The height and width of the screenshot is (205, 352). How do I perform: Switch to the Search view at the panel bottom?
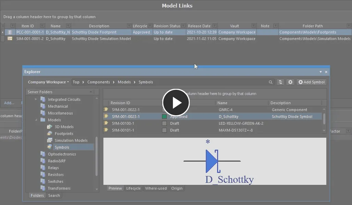tap(54, 195)
